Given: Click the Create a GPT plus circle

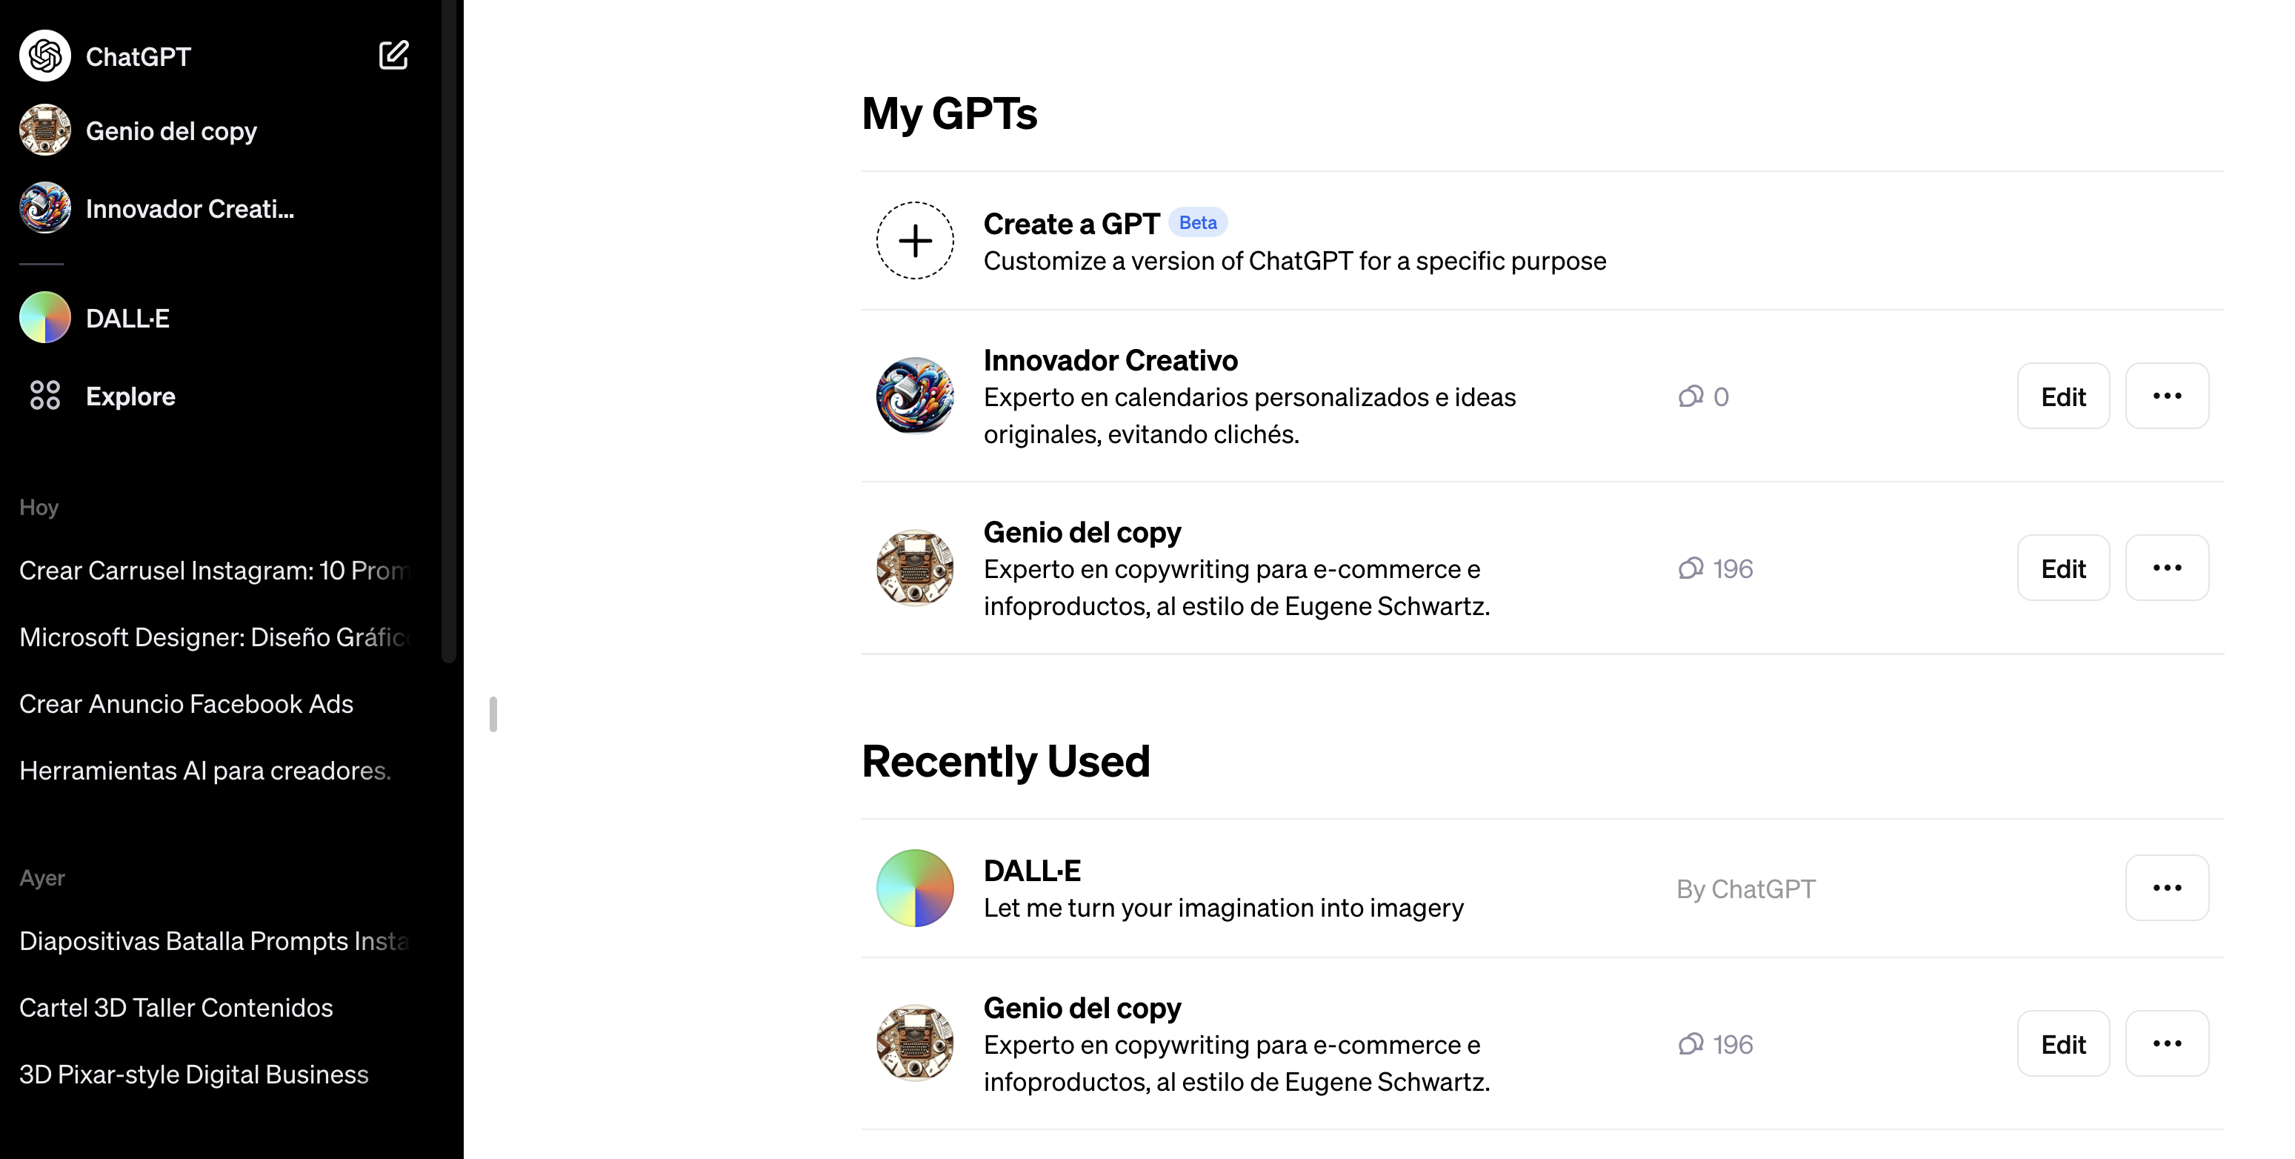Looking at the screenshot, I should click(915, 241).
